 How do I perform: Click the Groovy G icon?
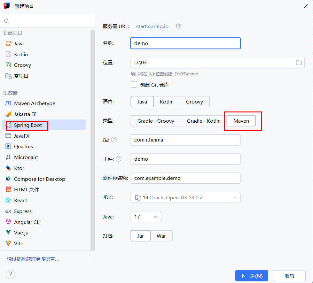coord(8,65)
